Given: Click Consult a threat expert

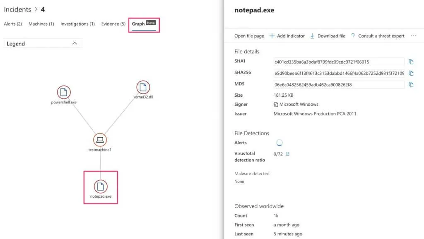Looking at the screenshot, I should 381,36.
